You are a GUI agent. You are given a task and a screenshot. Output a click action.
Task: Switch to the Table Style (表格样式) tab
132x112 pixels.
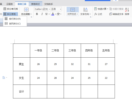pyautogui.click(x=35, y=4)
